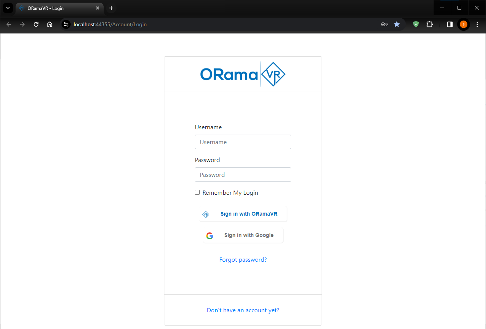Click the Remember My Login label text
This screenshot has height=329, width=486.
point(230,193)
